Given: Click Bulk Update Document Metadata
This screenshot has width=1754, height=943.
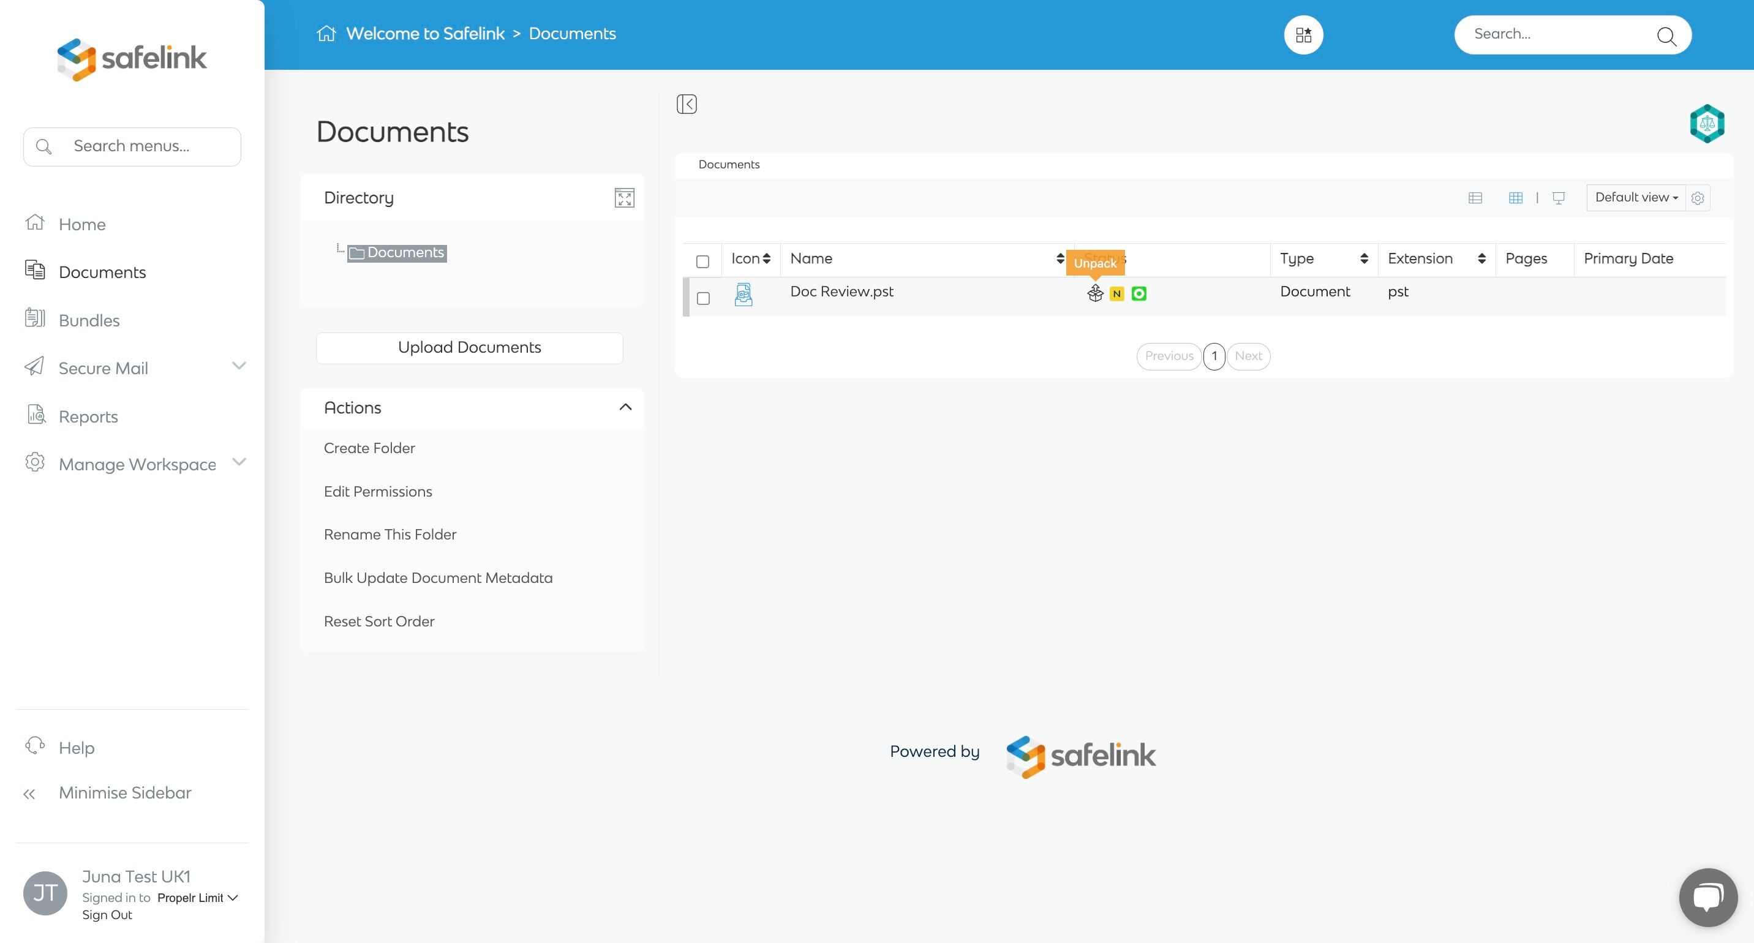Looking at the screenshot, I should point(438,578).
